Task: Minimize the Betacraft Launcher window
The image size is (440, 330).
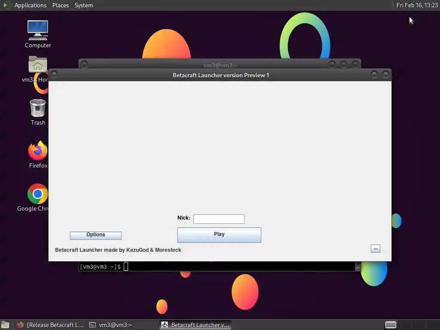Action: pos(374,74)
